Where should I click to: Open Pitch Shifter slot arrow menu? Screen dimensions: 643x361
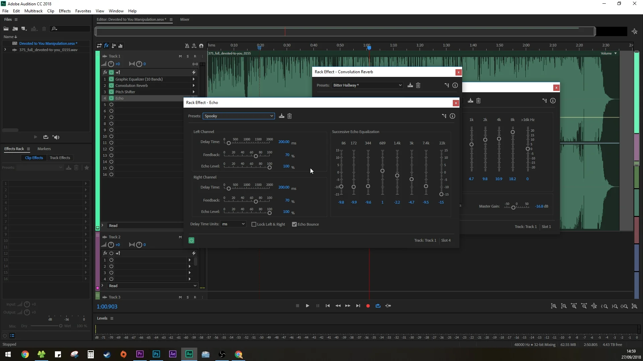[x=194, y=92]
